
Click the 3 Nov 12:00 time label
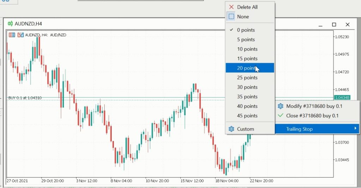[87, 181]
